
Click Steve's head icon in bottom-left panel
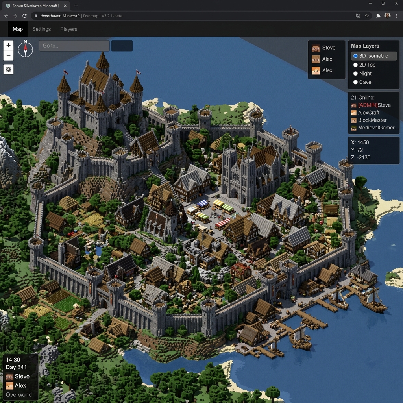(9, 377)
